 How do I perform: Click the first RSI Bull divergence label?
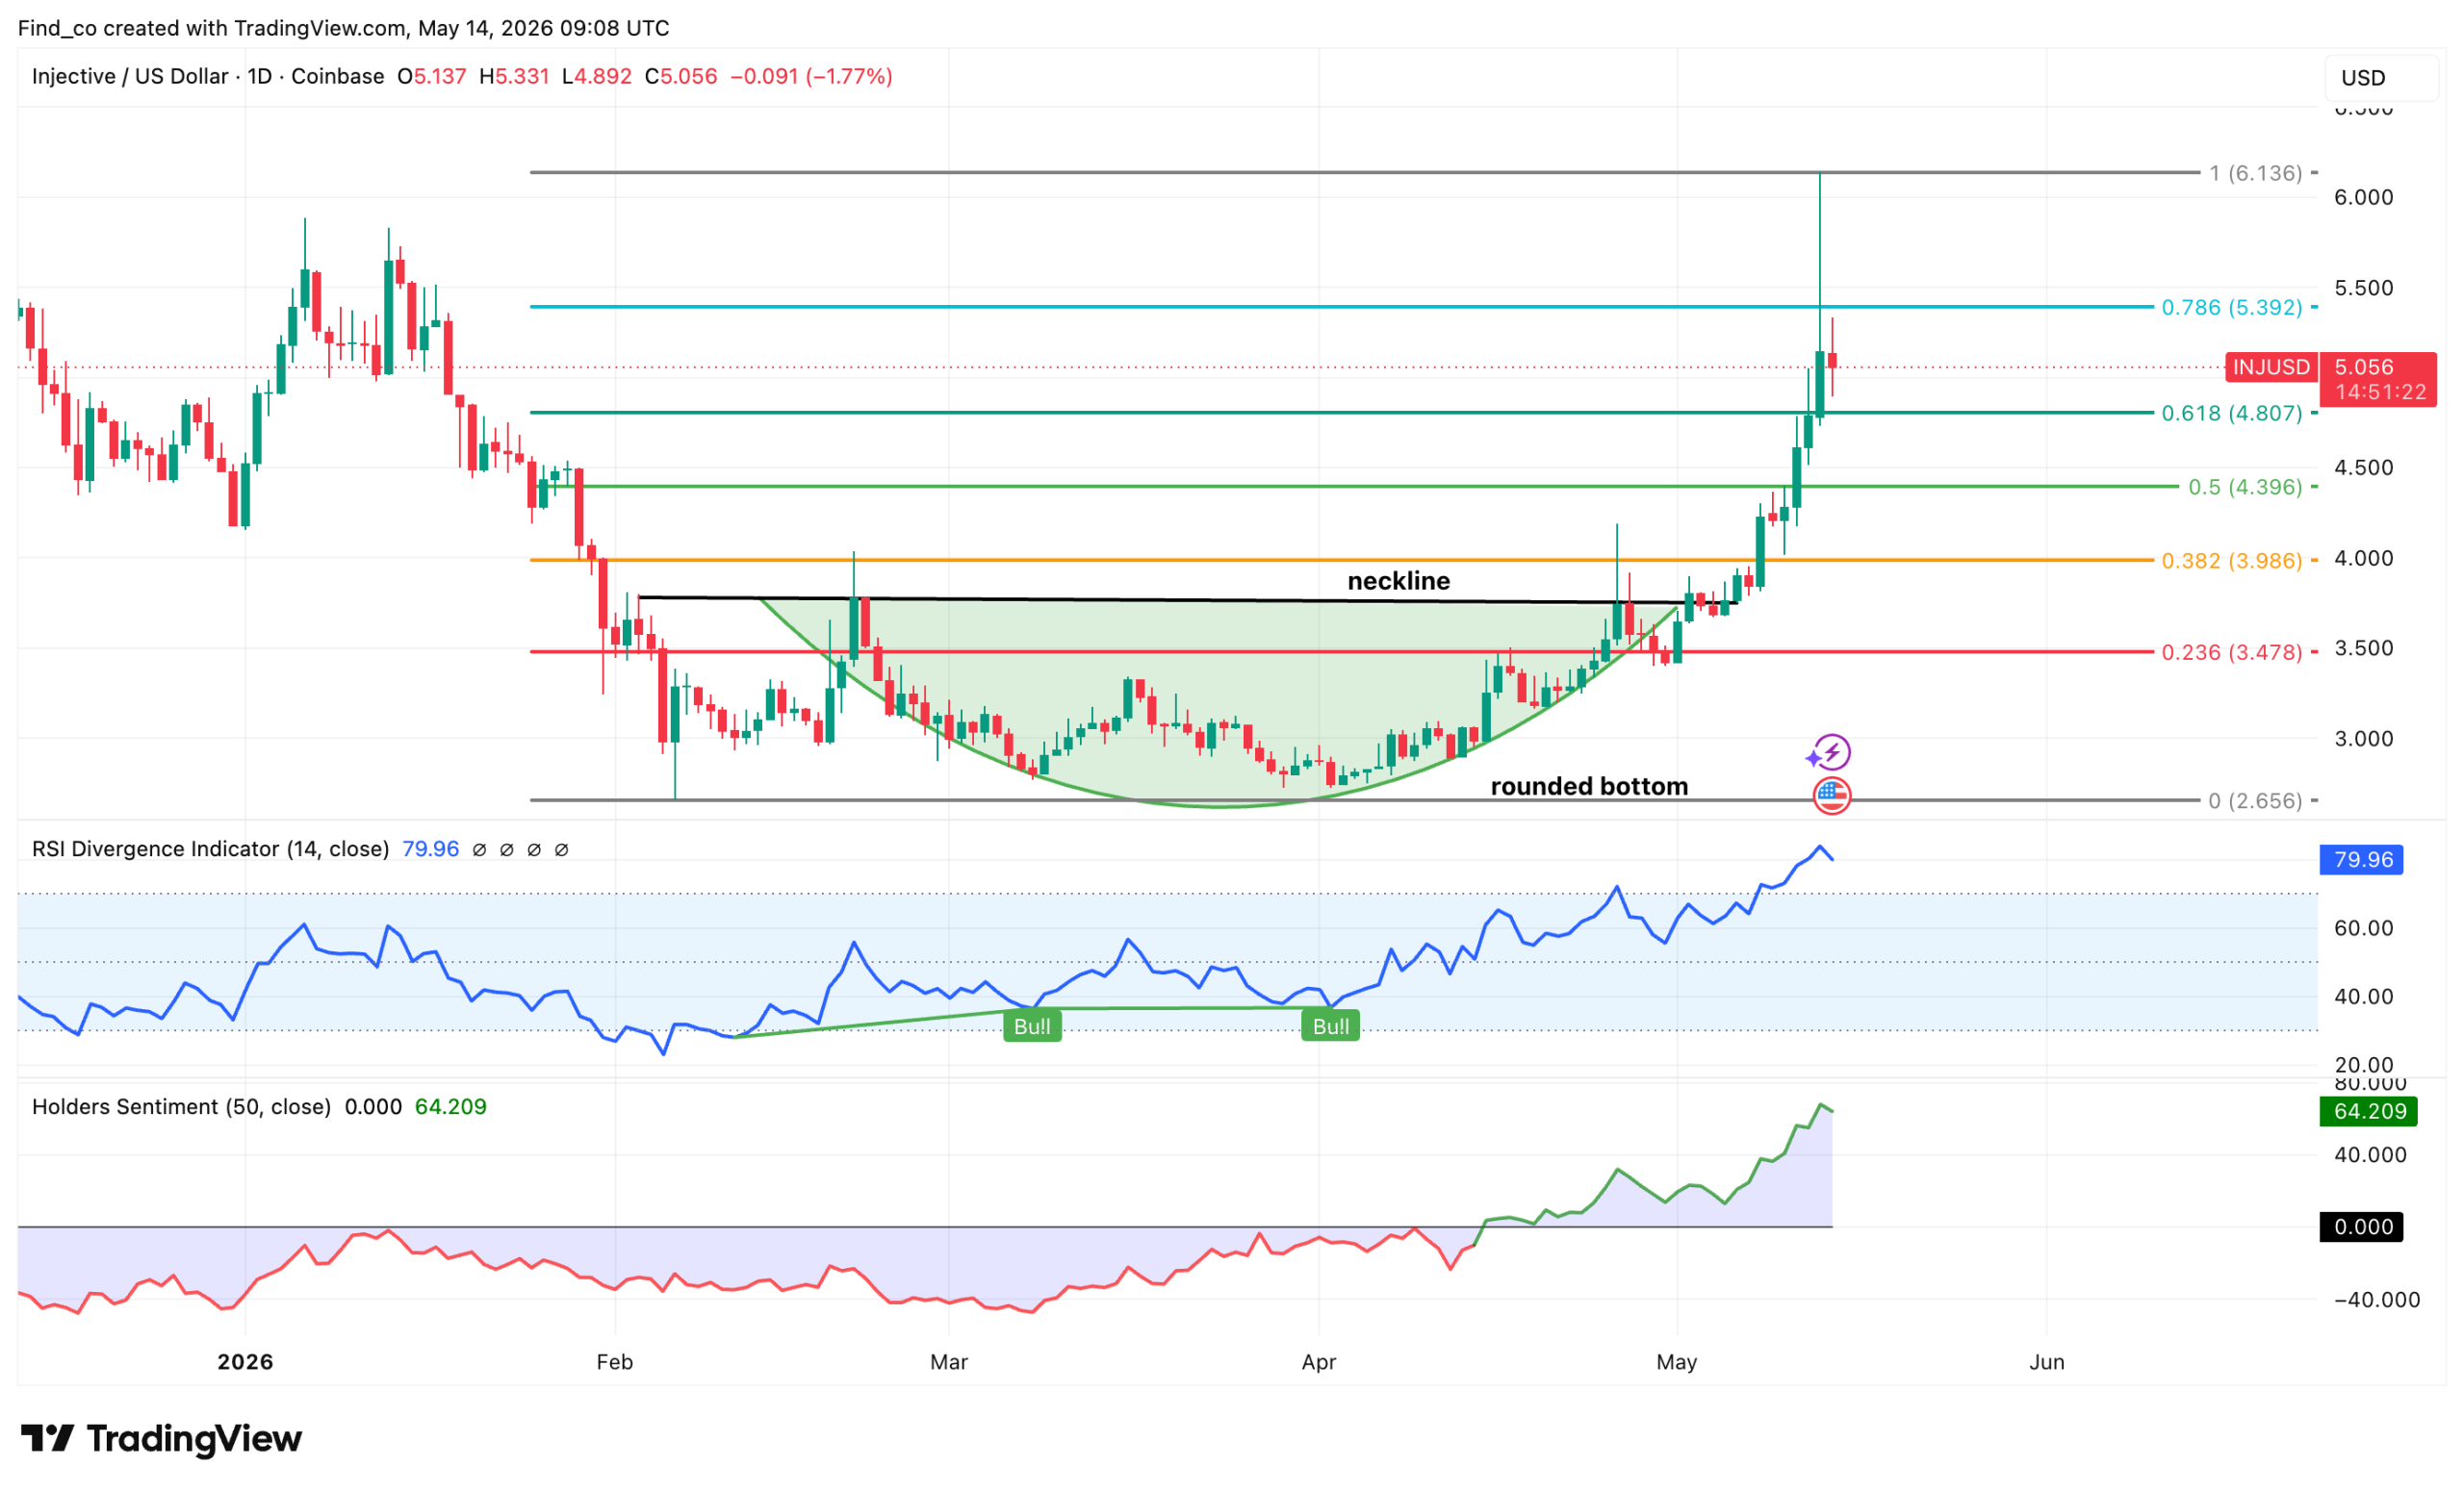[x=1032, y=1026]
